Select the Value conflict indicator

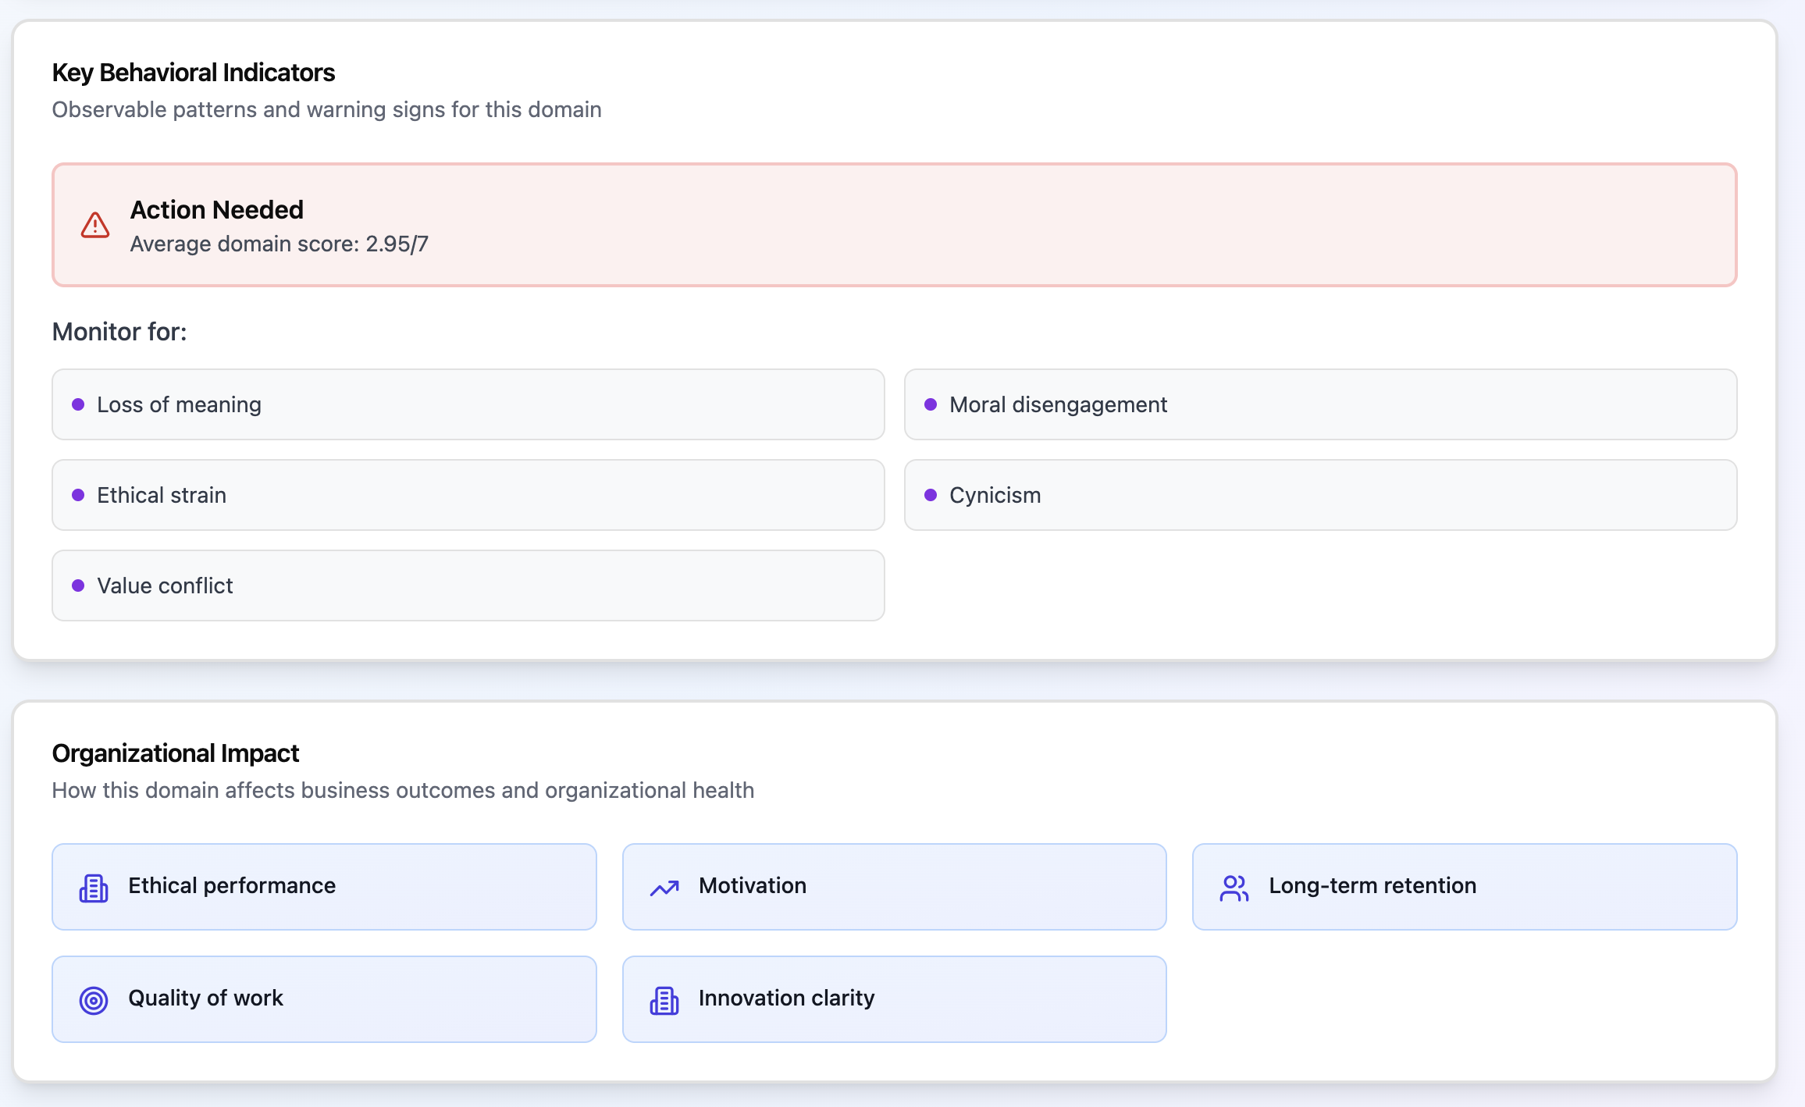pyautogui.click(x=468, y=586)
